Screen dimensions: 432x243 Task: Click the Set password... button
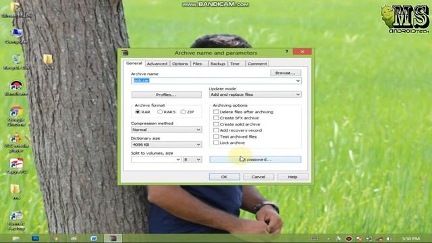click(255, 159)
